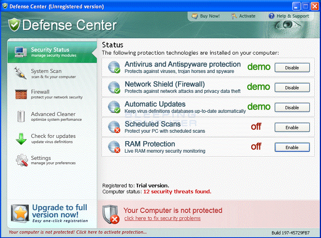Click the green arrow updates icon
Image resolution: width=321 pixels, height=238 pixels.
[x=21, y=138]
